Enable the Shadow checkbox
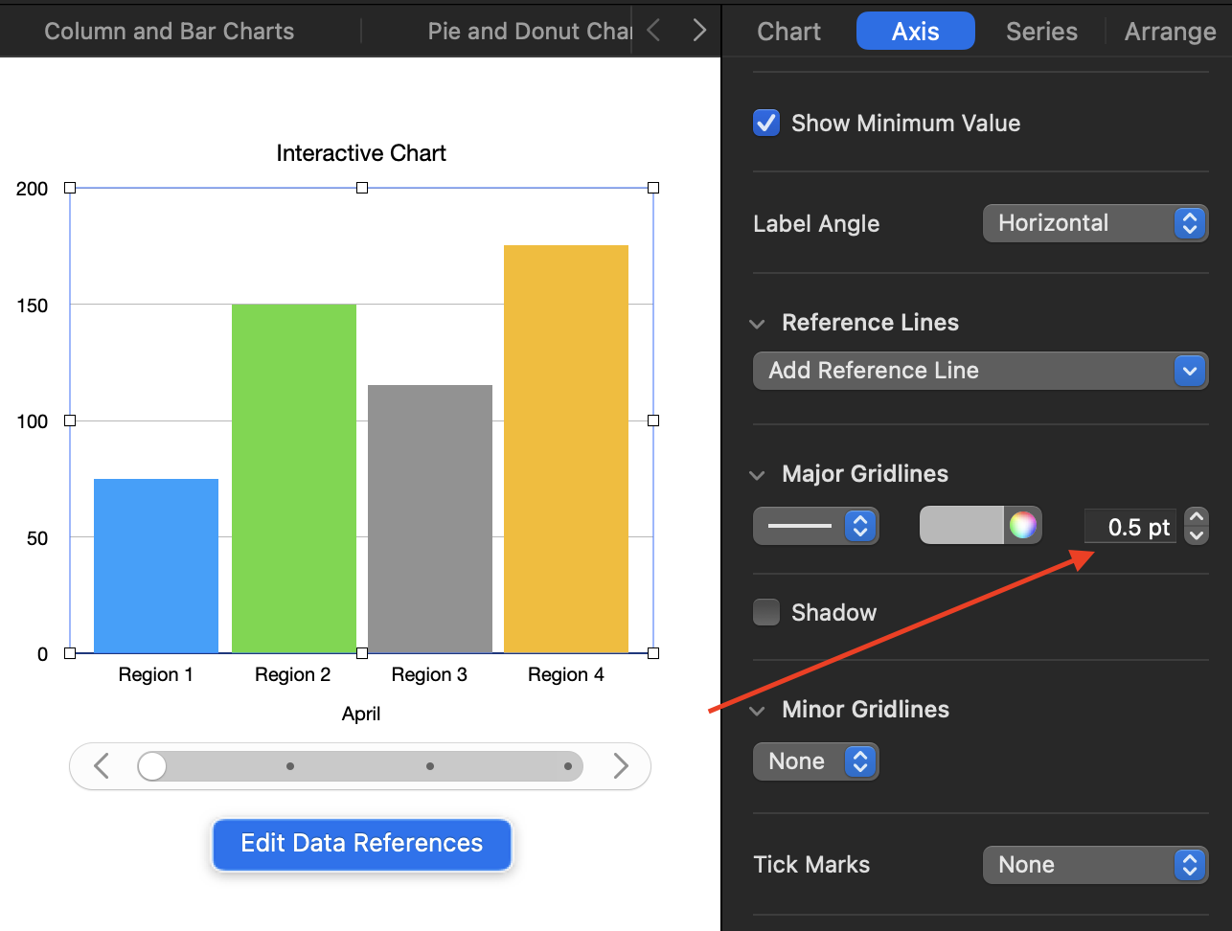 click(766, 612)
